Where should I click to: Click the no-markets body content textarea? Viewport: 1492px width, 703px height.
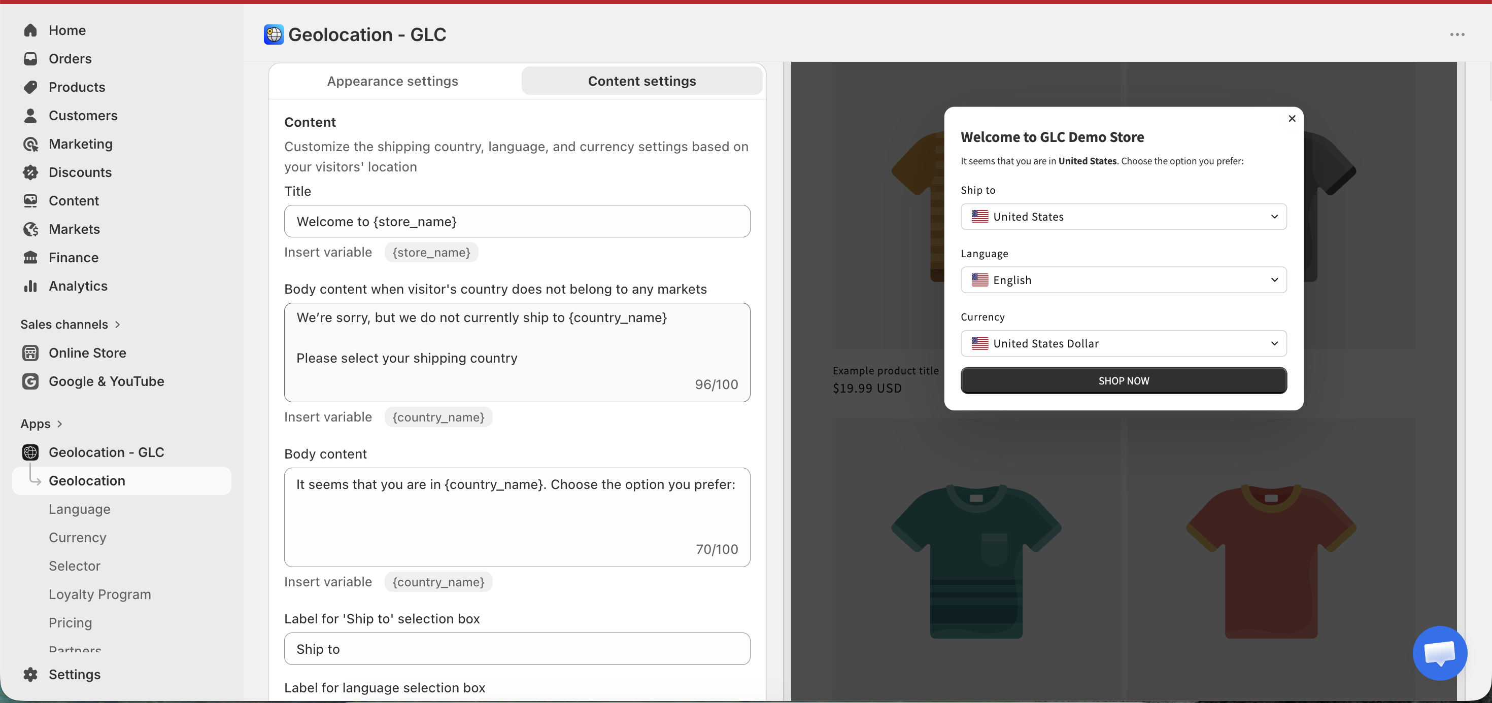(517, 352)
